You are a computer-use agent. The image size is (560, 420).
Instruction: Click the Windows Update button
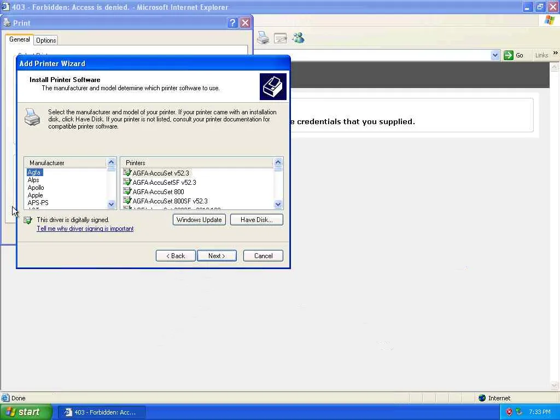[x=199, y=220]
